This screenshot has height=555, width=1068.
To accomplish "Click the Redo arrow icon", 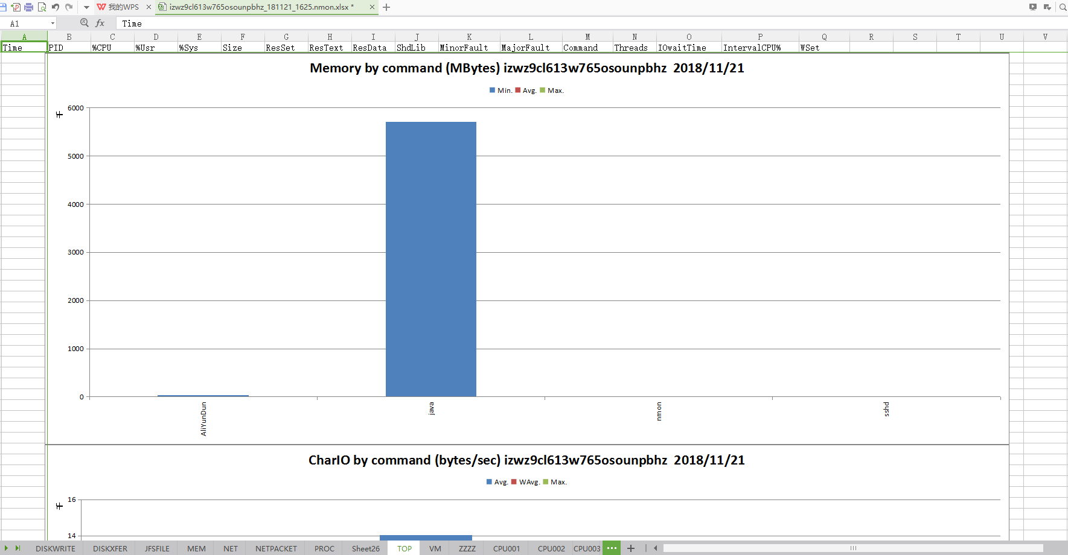I will point(69,7).
